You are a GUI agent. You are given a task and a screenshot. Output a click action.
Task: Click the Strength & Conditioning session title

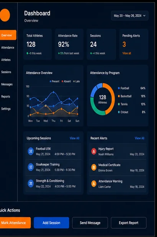(50, 181)
